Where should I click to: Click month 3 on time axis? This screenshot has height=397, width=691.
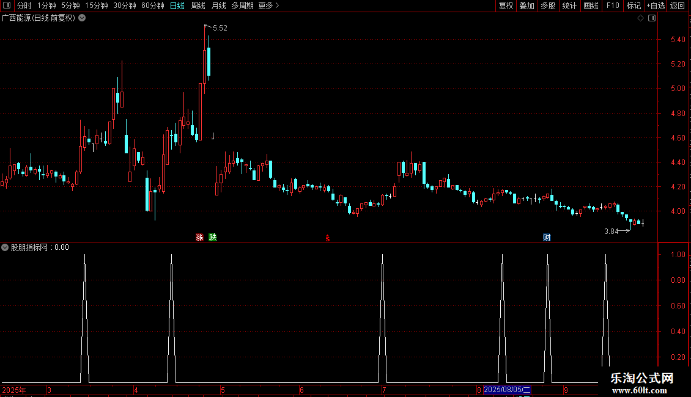(x=49, y=390)
